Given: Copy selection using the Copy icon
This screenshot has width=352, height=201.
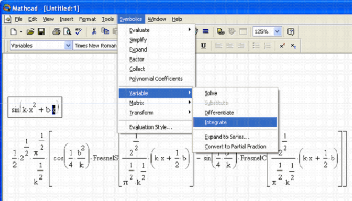Looking at the screenshot, I should tap(105, 32).
